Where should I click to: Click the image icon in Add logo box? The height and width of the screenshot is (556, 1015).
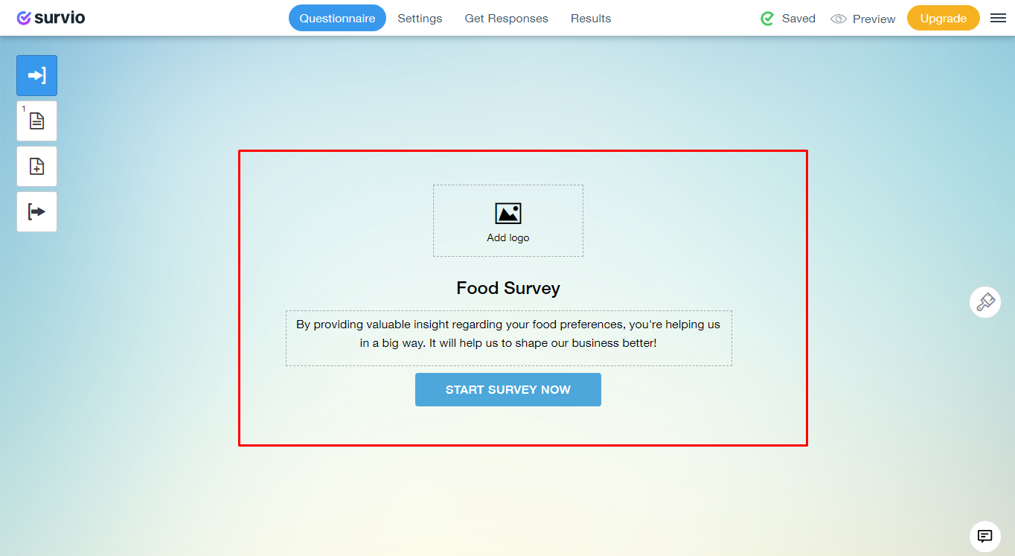coord(508,214)
